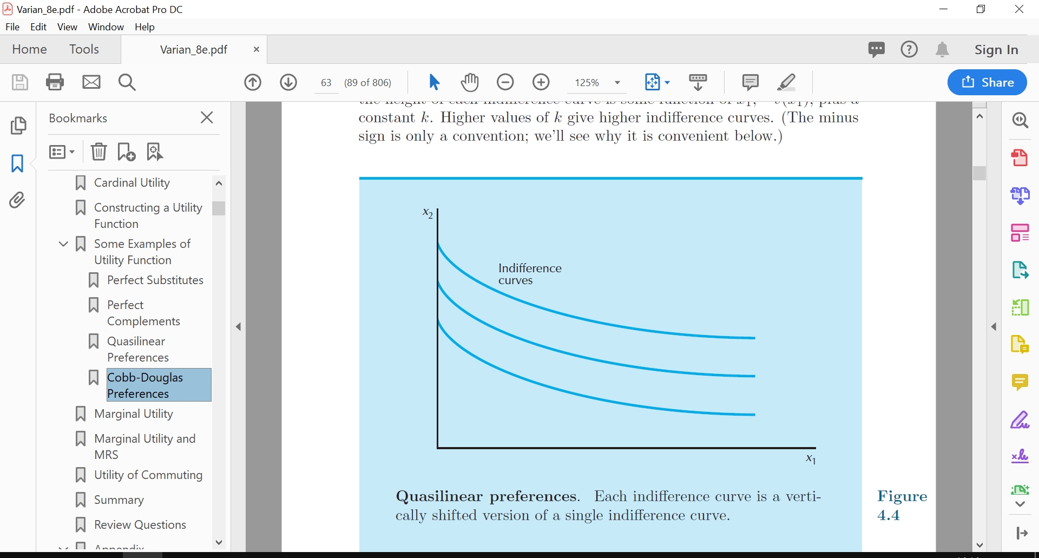Open the File menu
The height and width of the screenshot is (558, 1039).
(12, 27)
